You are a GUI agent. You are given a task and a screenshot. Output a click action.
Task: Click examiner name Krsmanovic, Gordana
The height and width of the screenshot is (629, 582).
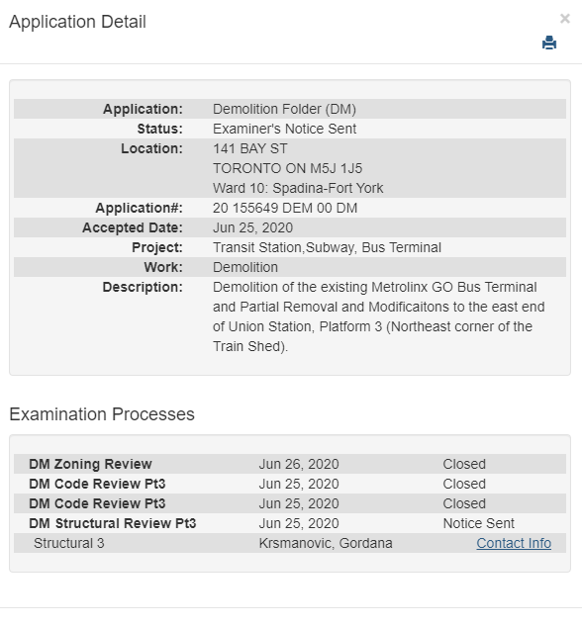coord(326,543)
